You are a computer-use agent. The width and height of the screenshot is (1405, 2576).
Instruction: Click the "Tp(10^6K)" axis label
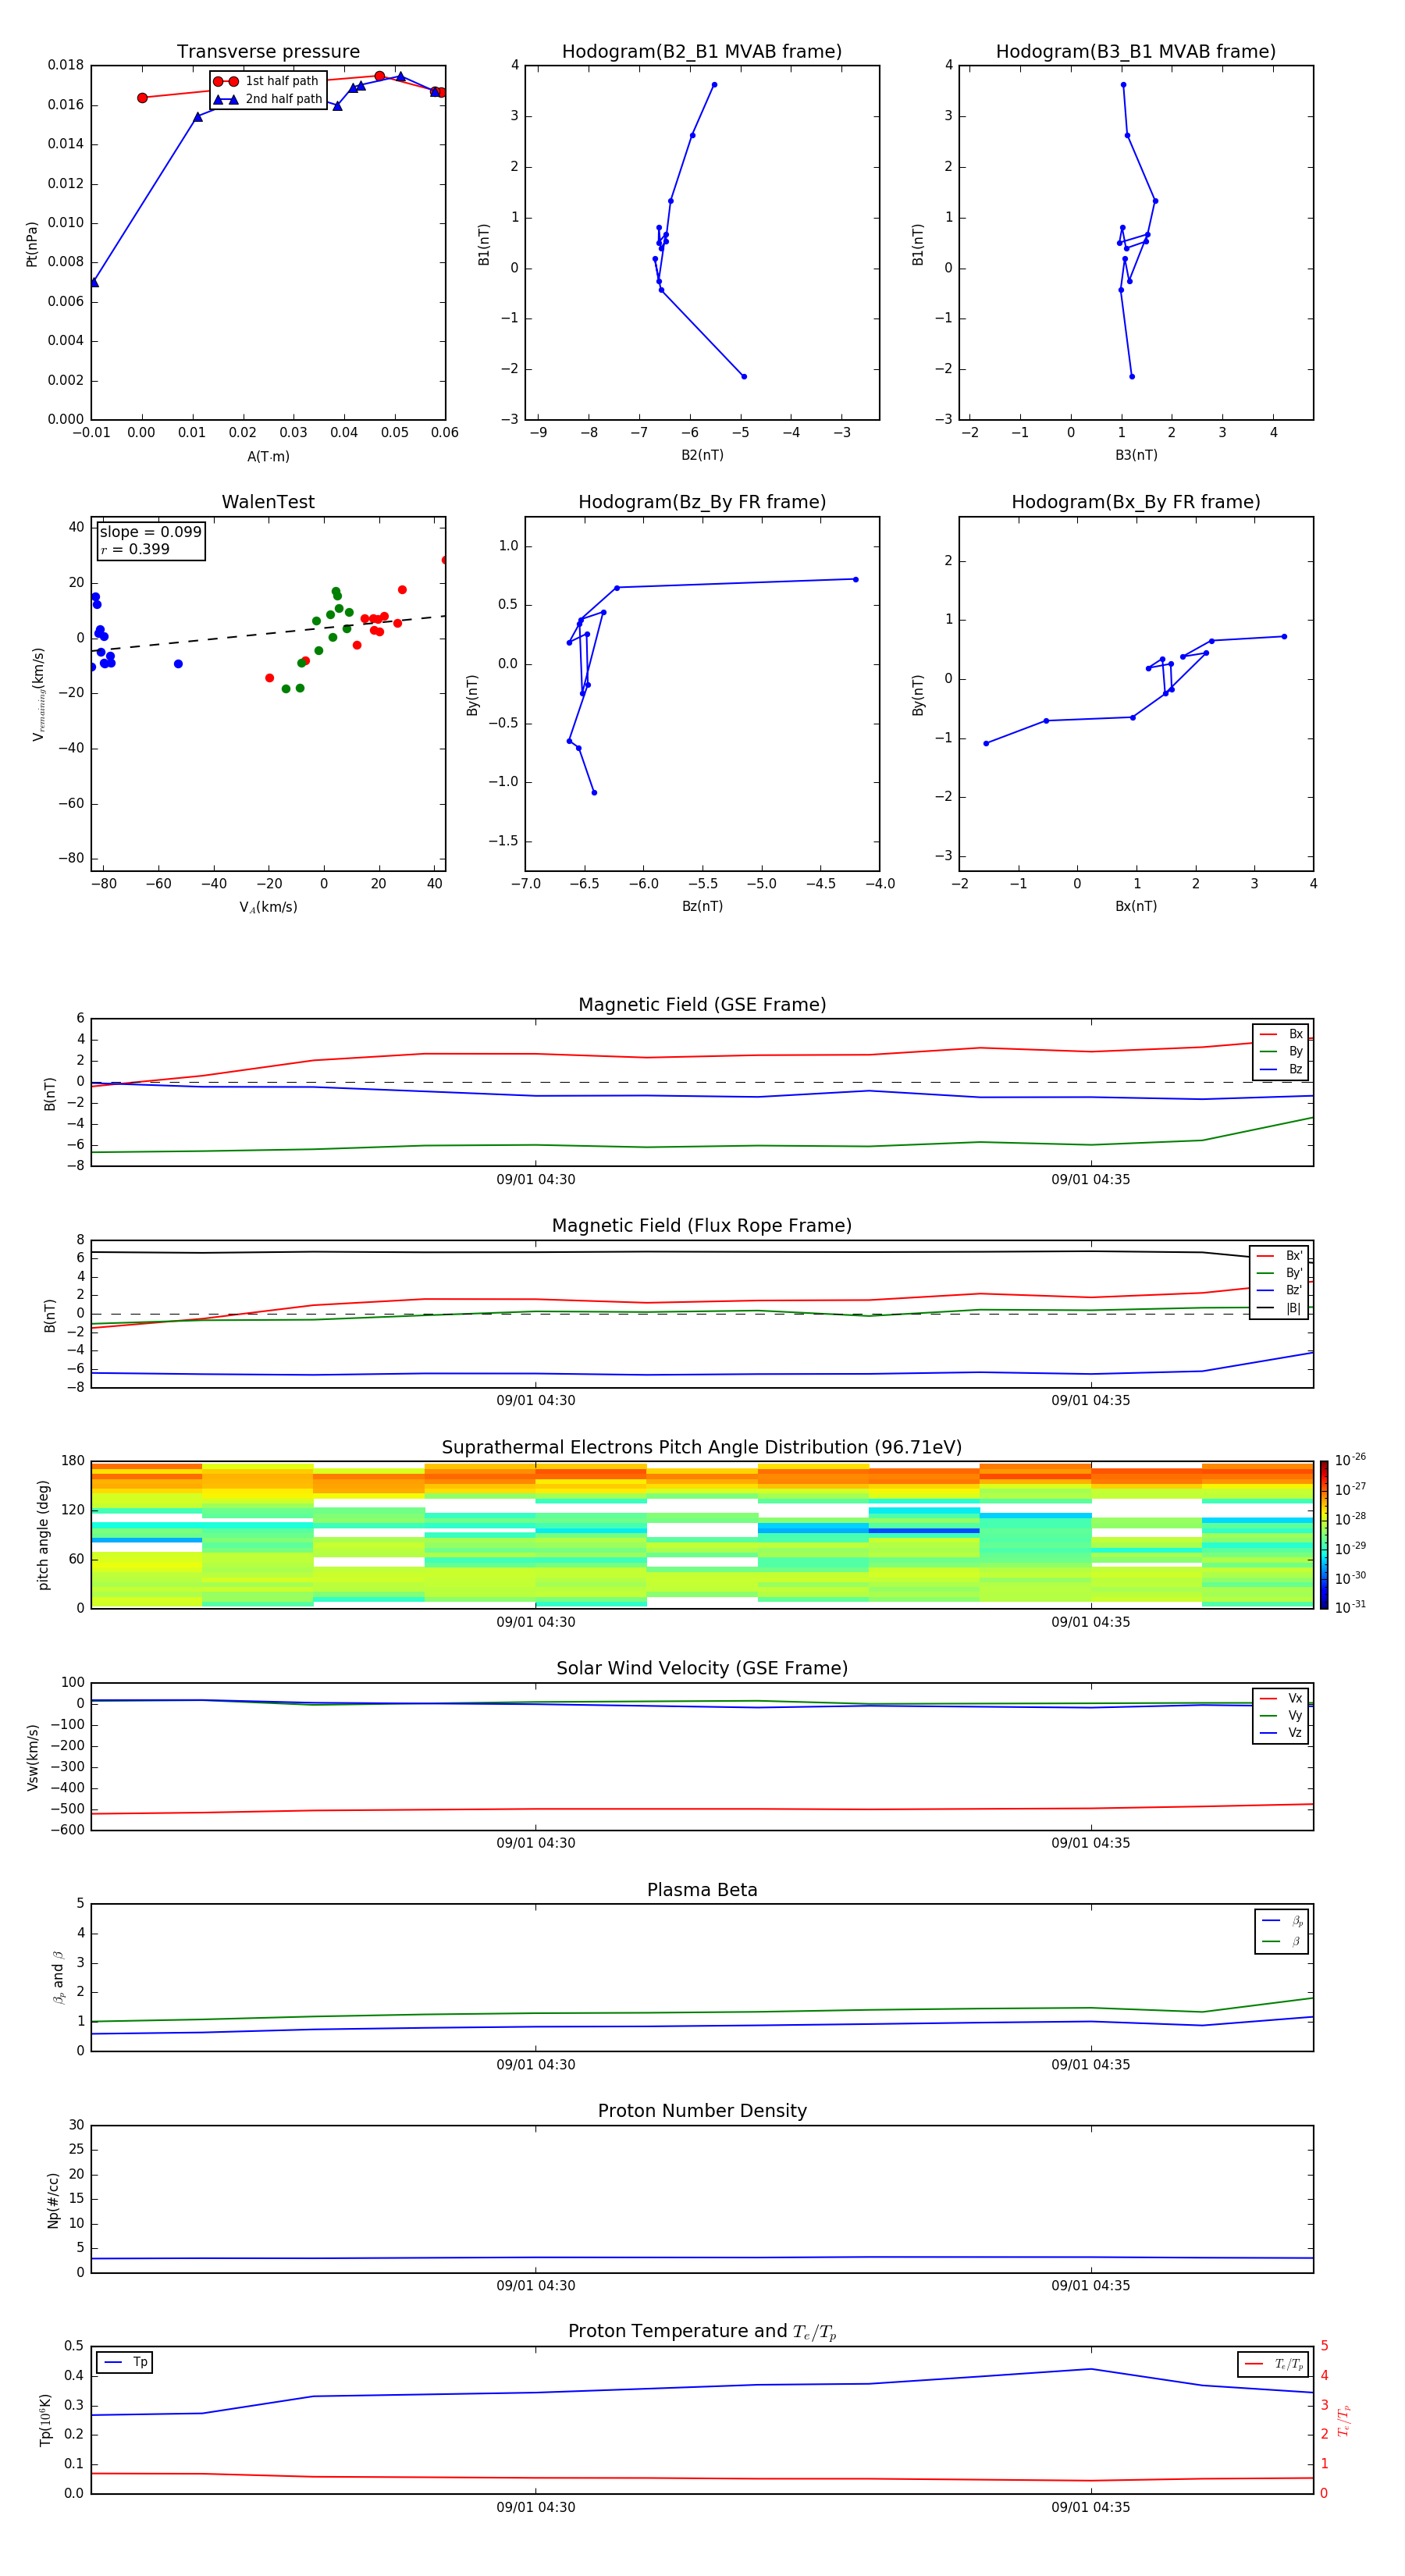point(45,2420)
